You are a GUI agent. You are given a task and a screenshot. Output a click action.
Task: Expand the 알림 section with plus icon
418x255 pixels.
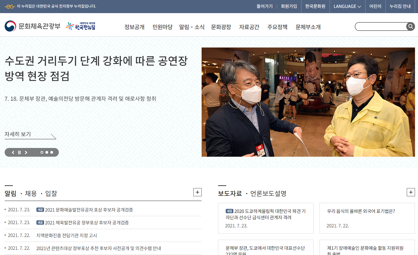coord(198,192)
